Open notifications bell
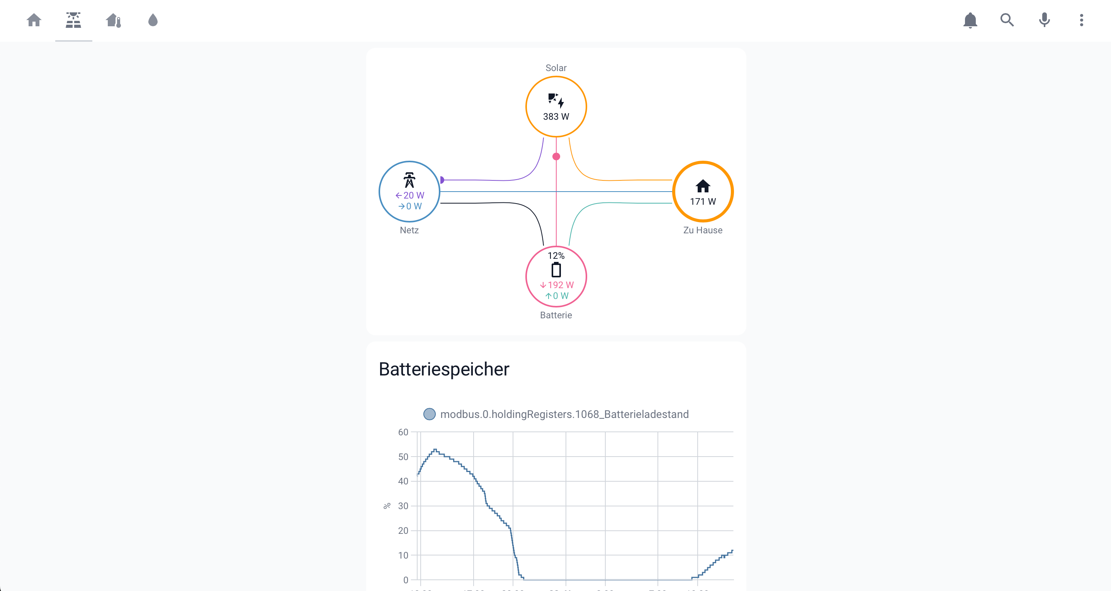Image resolution: width=1111 pixels, height=591 pixels. (970, 20)
